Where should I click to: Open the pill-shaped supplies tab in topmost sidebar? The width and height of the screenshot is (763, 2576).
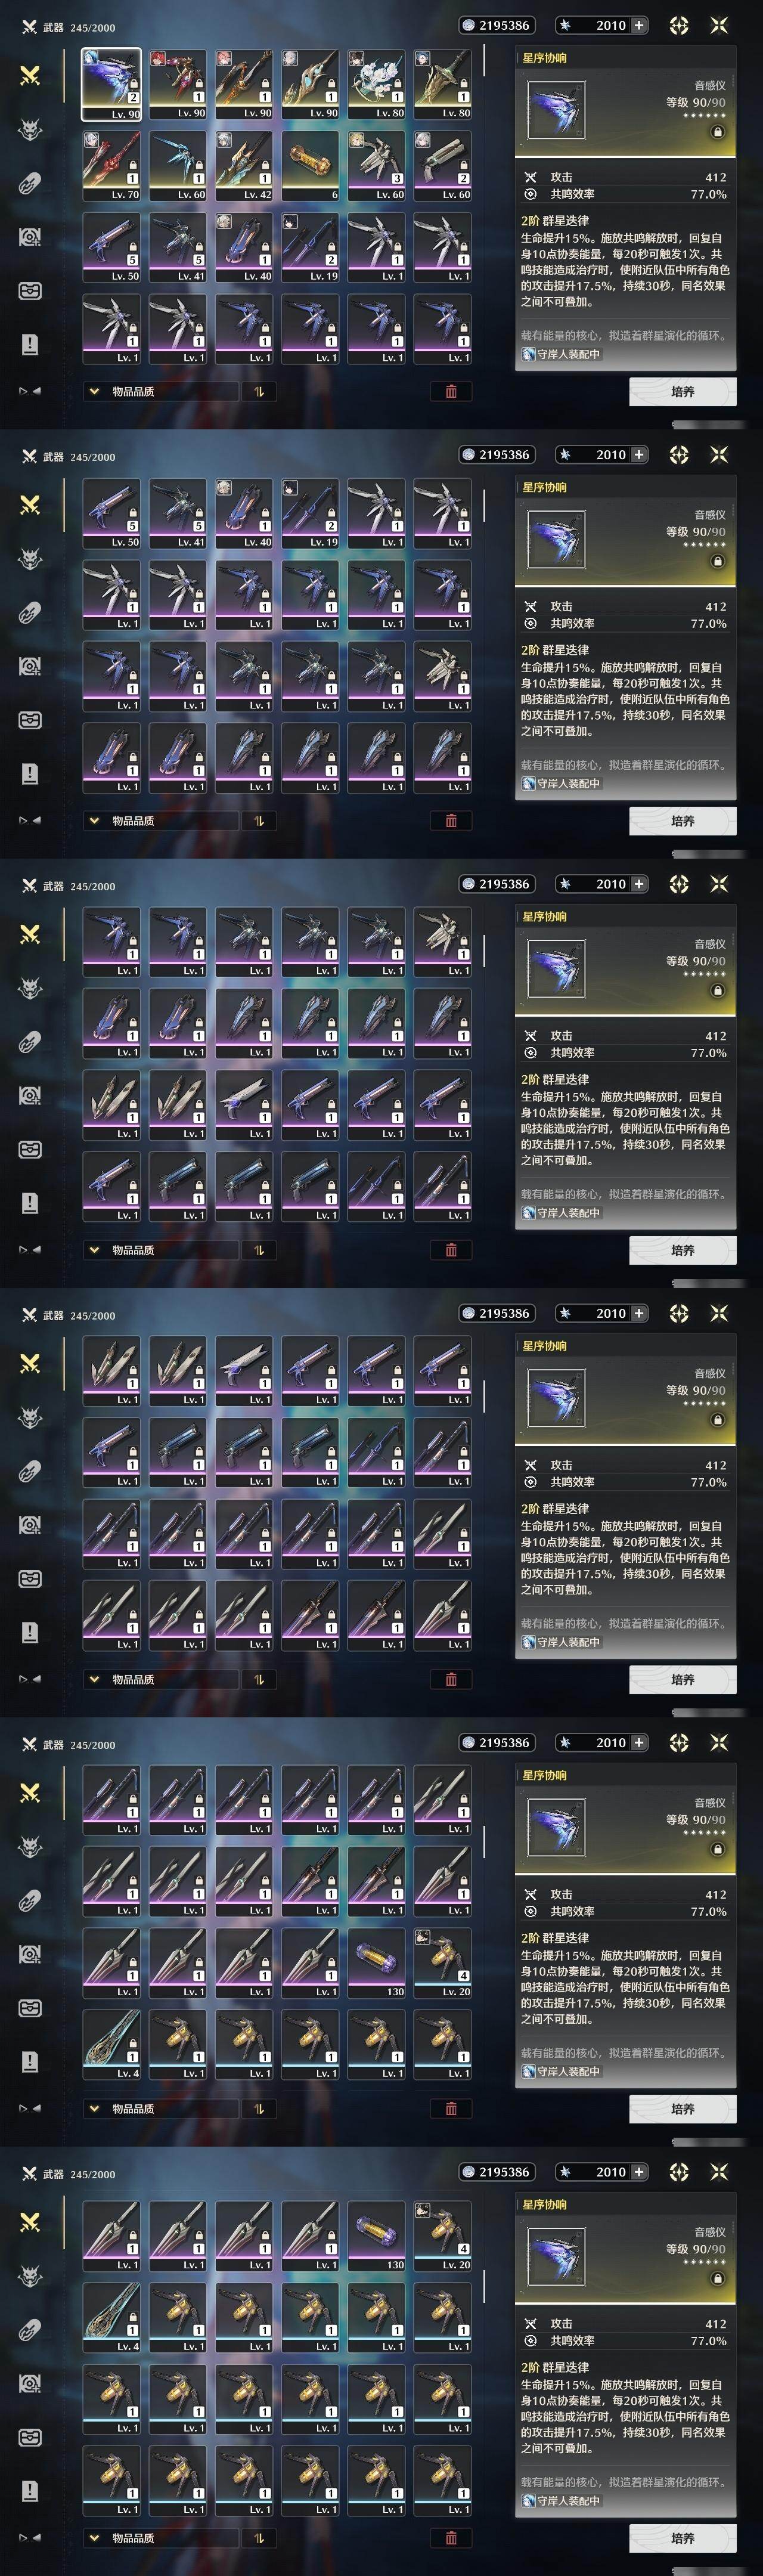click(30, 183)
